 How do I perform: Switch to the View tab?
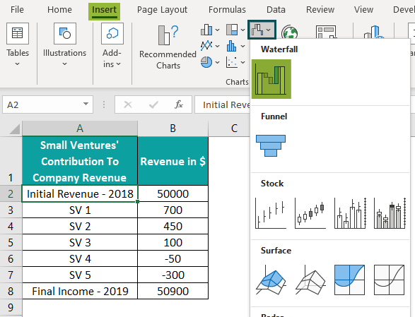pyautogui.click(x=363, y=10)
